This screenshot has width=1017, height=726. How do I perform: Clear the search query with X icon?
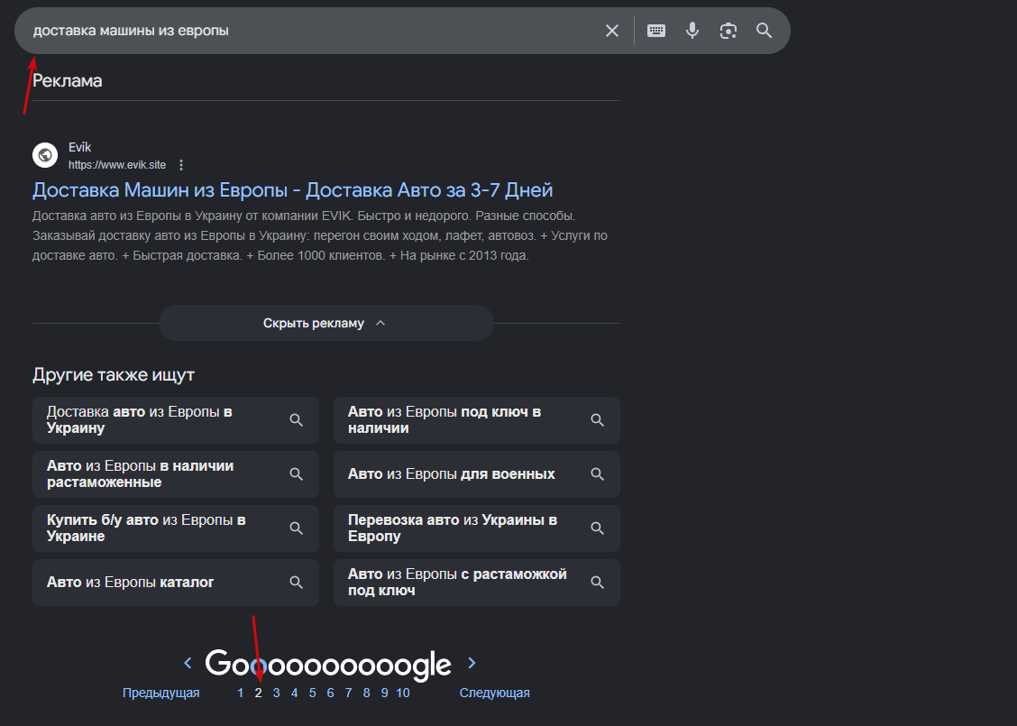tap(611, 31)
